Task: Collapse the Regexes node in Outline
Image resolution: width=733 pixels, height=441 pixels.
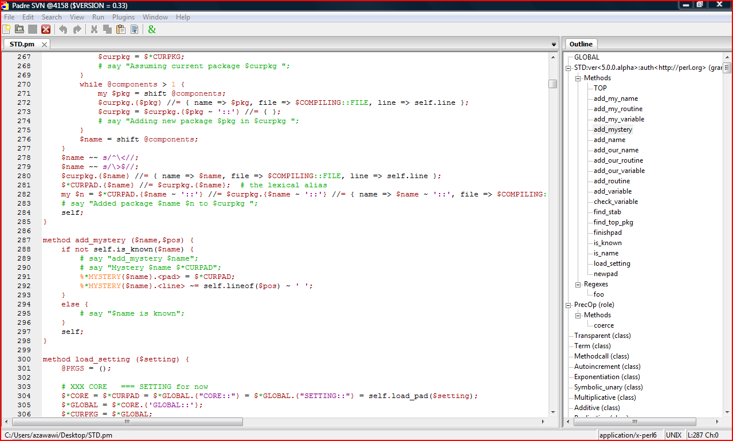Action: 578,284
